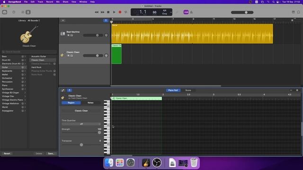Click the Strength slider knob
Viewport: 303px width, 170px height.
pos(99,133)
